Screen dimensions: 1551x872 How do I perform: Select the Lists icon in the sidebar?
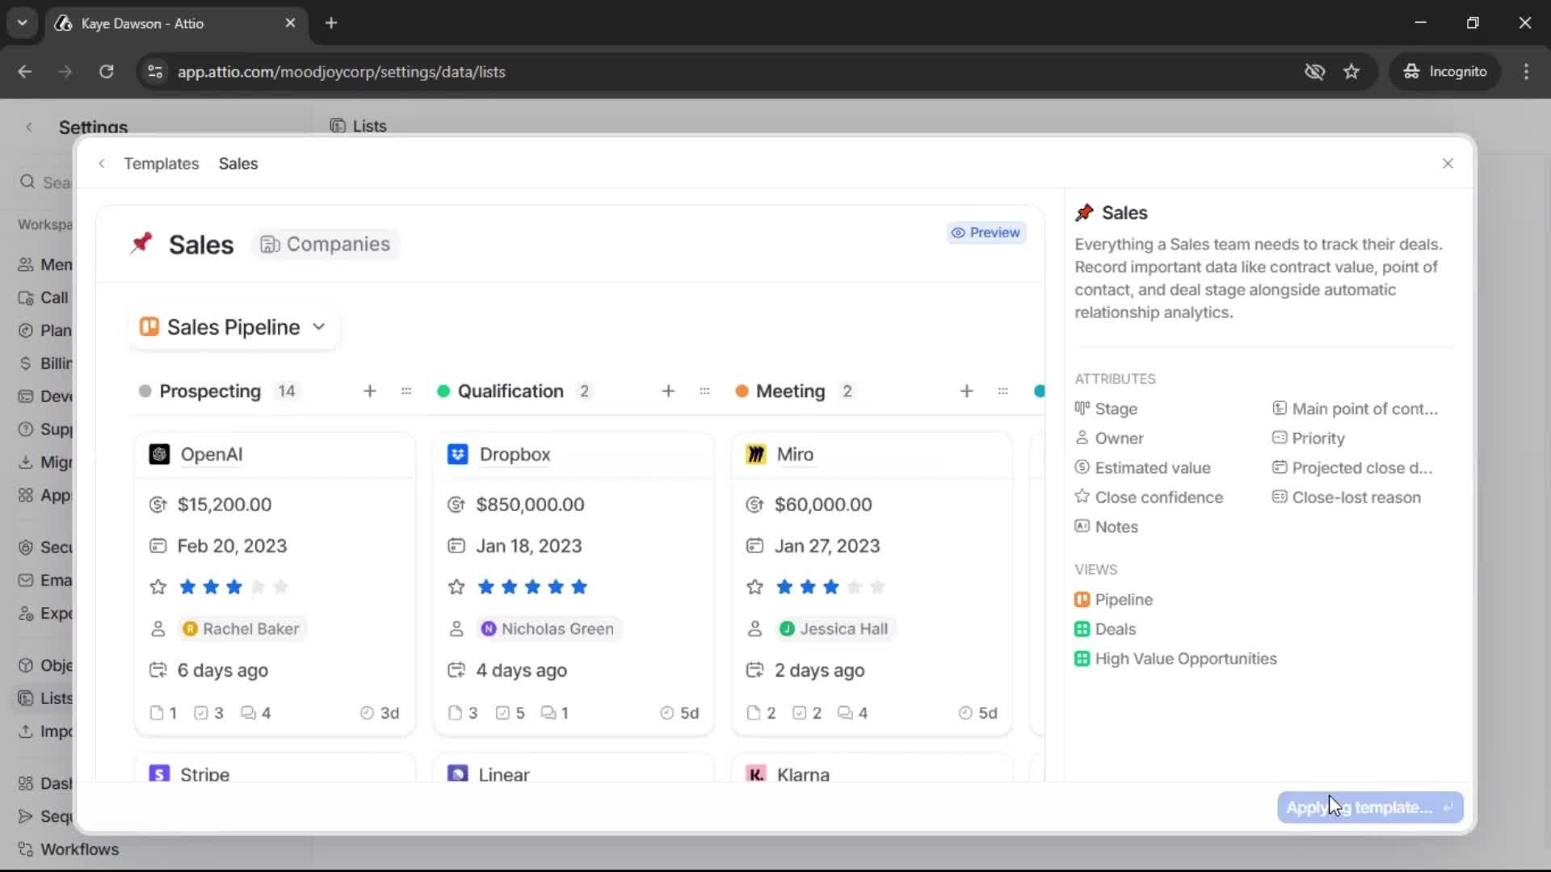click(x=24, y=698)
